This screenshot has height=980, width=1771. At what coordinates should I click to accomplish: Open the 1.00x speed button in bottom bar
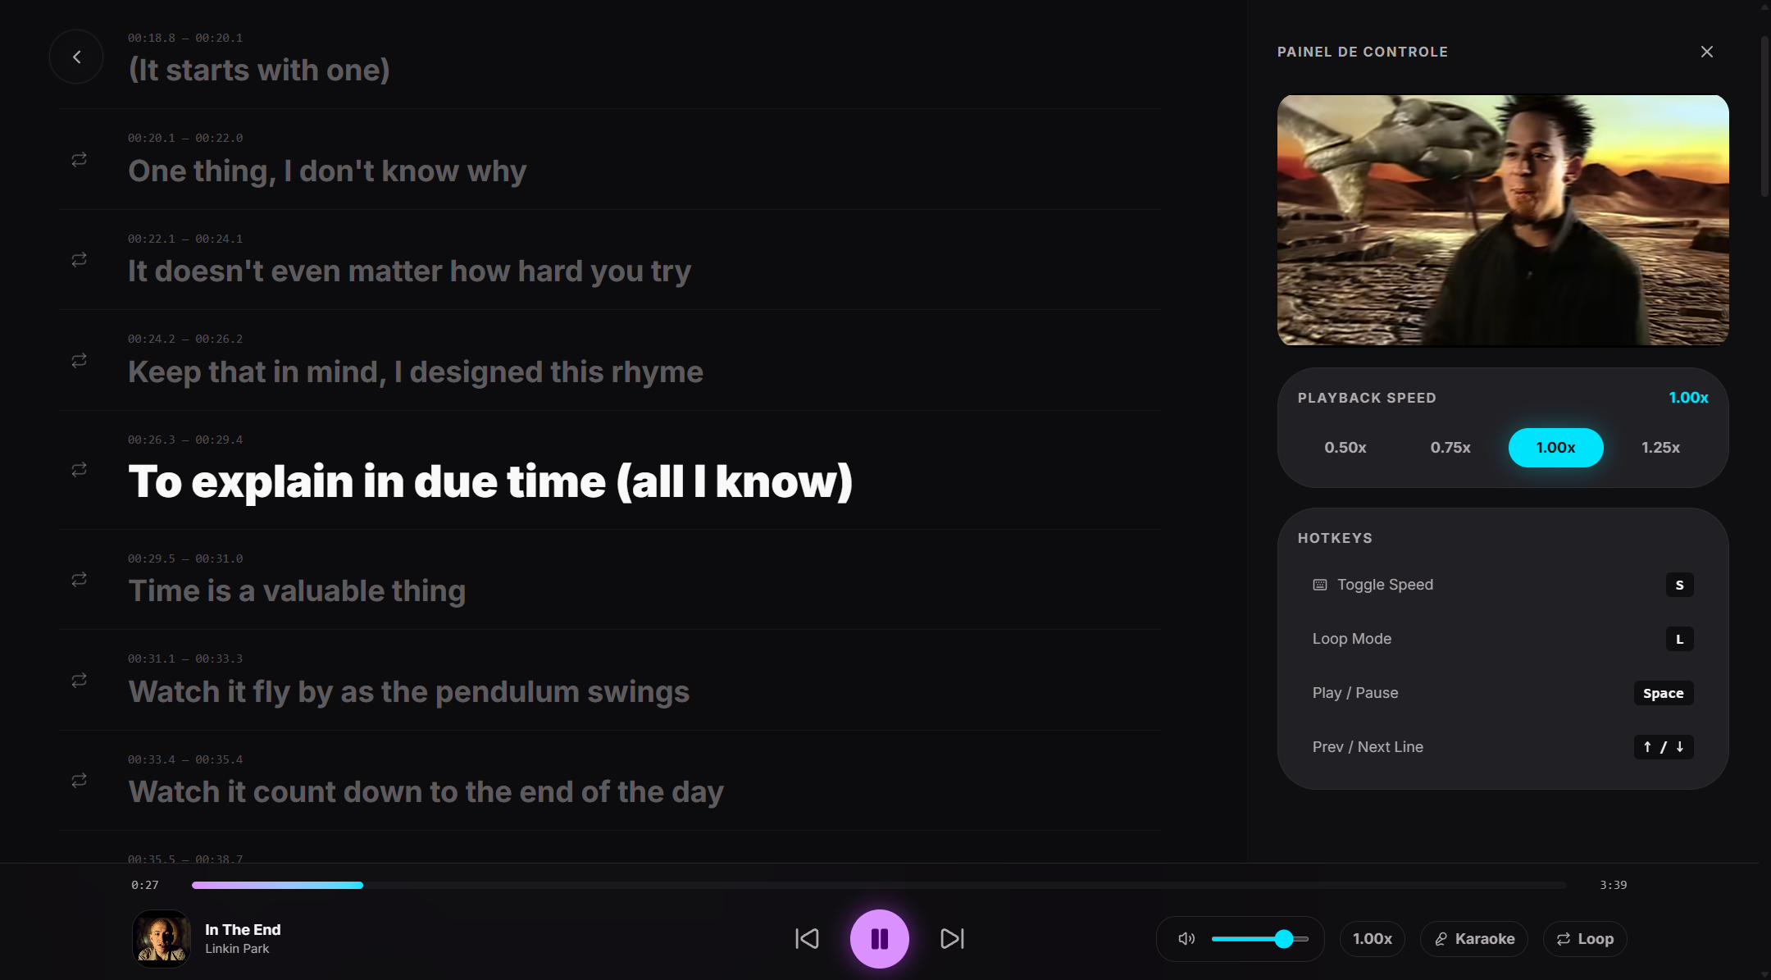pyautogui.click(x=1373, y=938)
